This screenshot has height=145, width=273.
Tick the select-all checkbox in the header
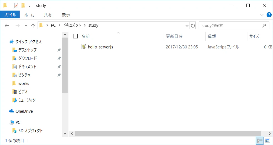[75, 36]
